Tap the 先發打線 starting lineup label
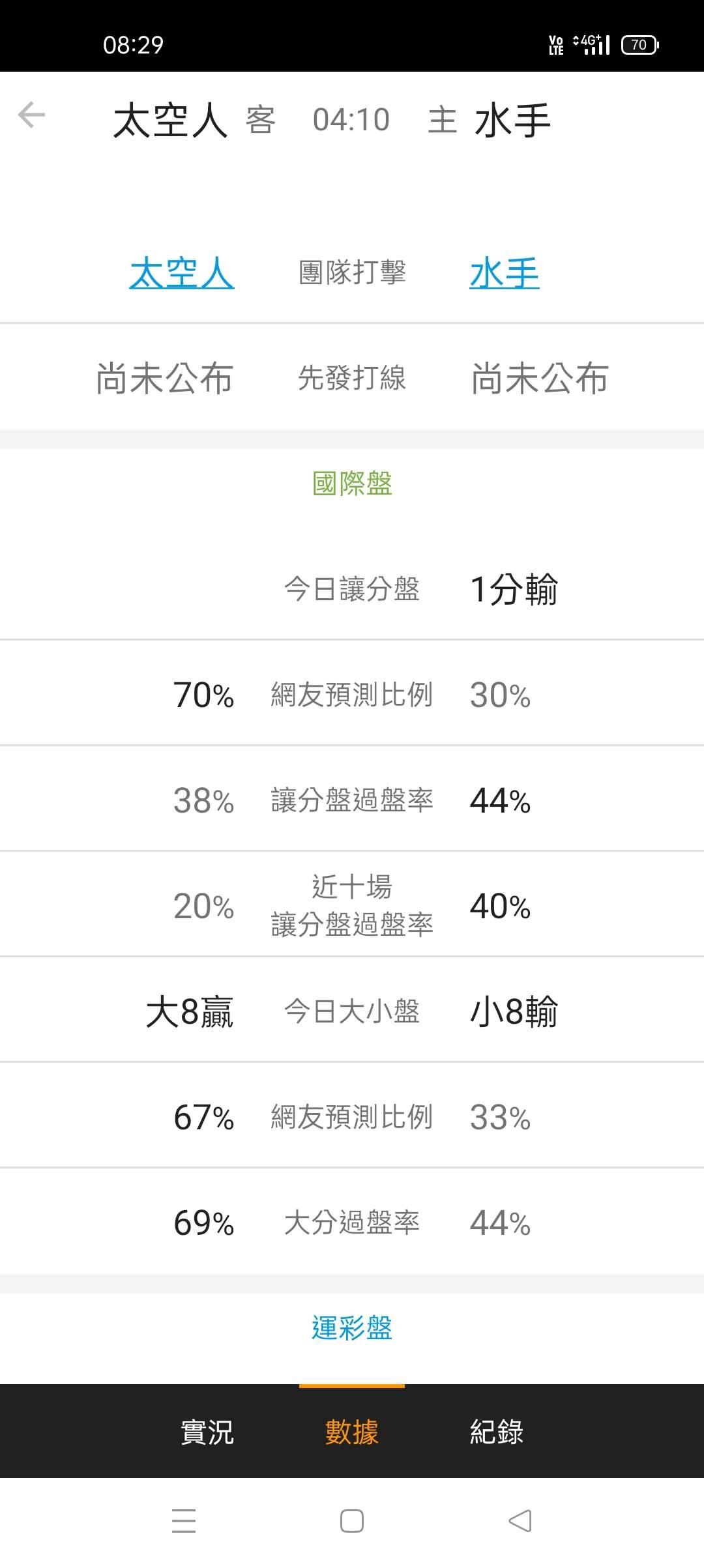The height and width of the screenshot is (1564, 704). (x=352, y=378)
